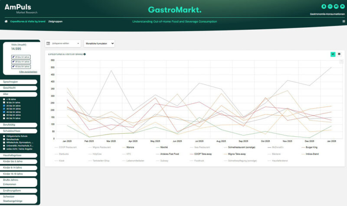
Task: Check 'weiss nicht / keine Angabe' checkbox
Action: [x=4, y=149]
